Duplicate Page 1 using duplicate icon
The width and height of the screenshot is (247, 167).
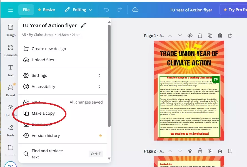tap(210, 36)
